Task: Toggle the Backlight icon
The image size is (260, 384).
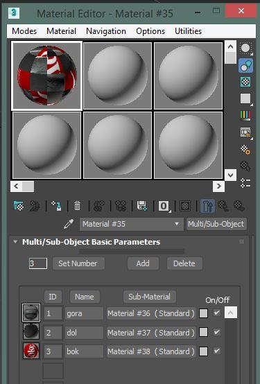Action: (x=245, y=65)
